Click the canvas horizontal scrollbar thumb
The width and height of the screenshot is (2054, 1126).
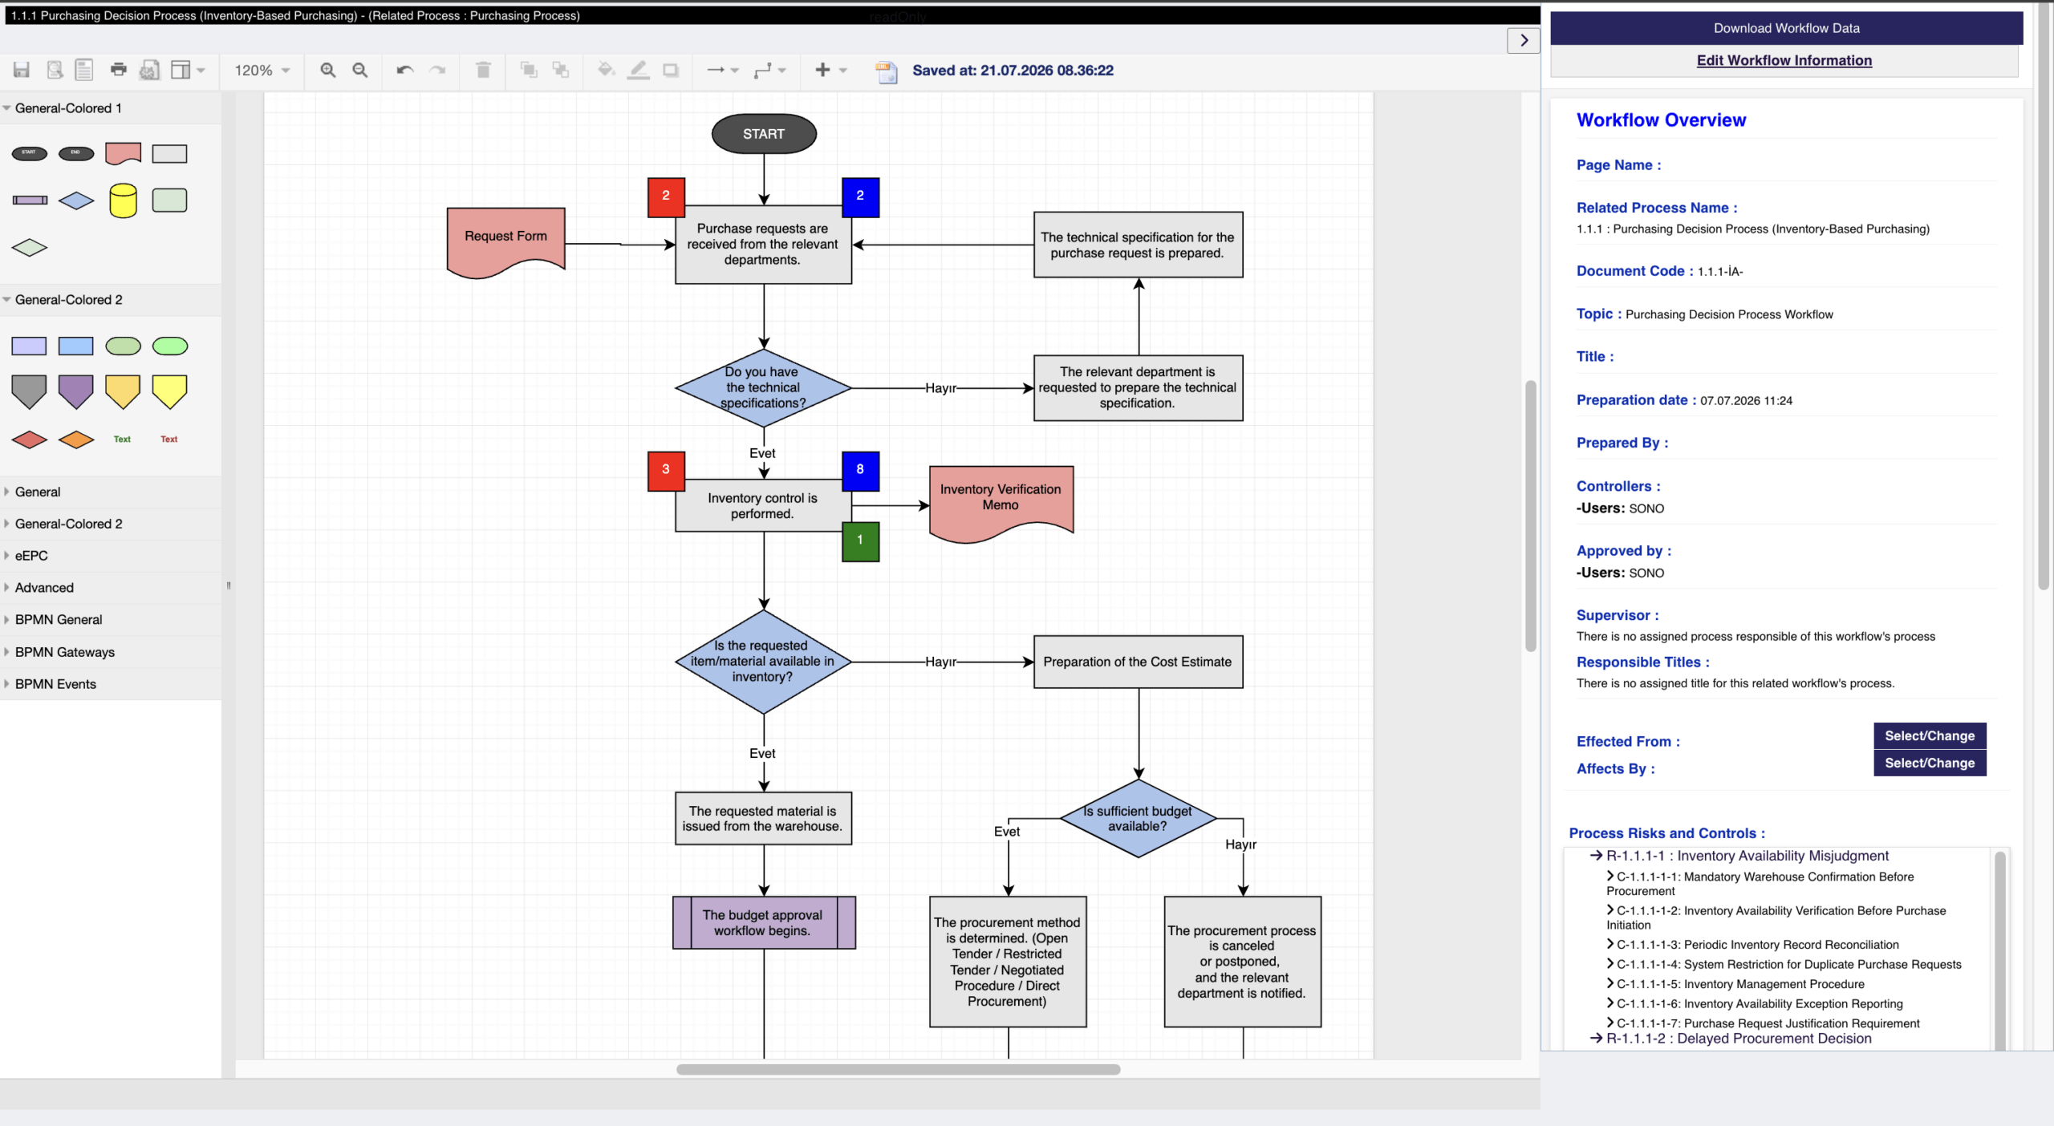898,1070
